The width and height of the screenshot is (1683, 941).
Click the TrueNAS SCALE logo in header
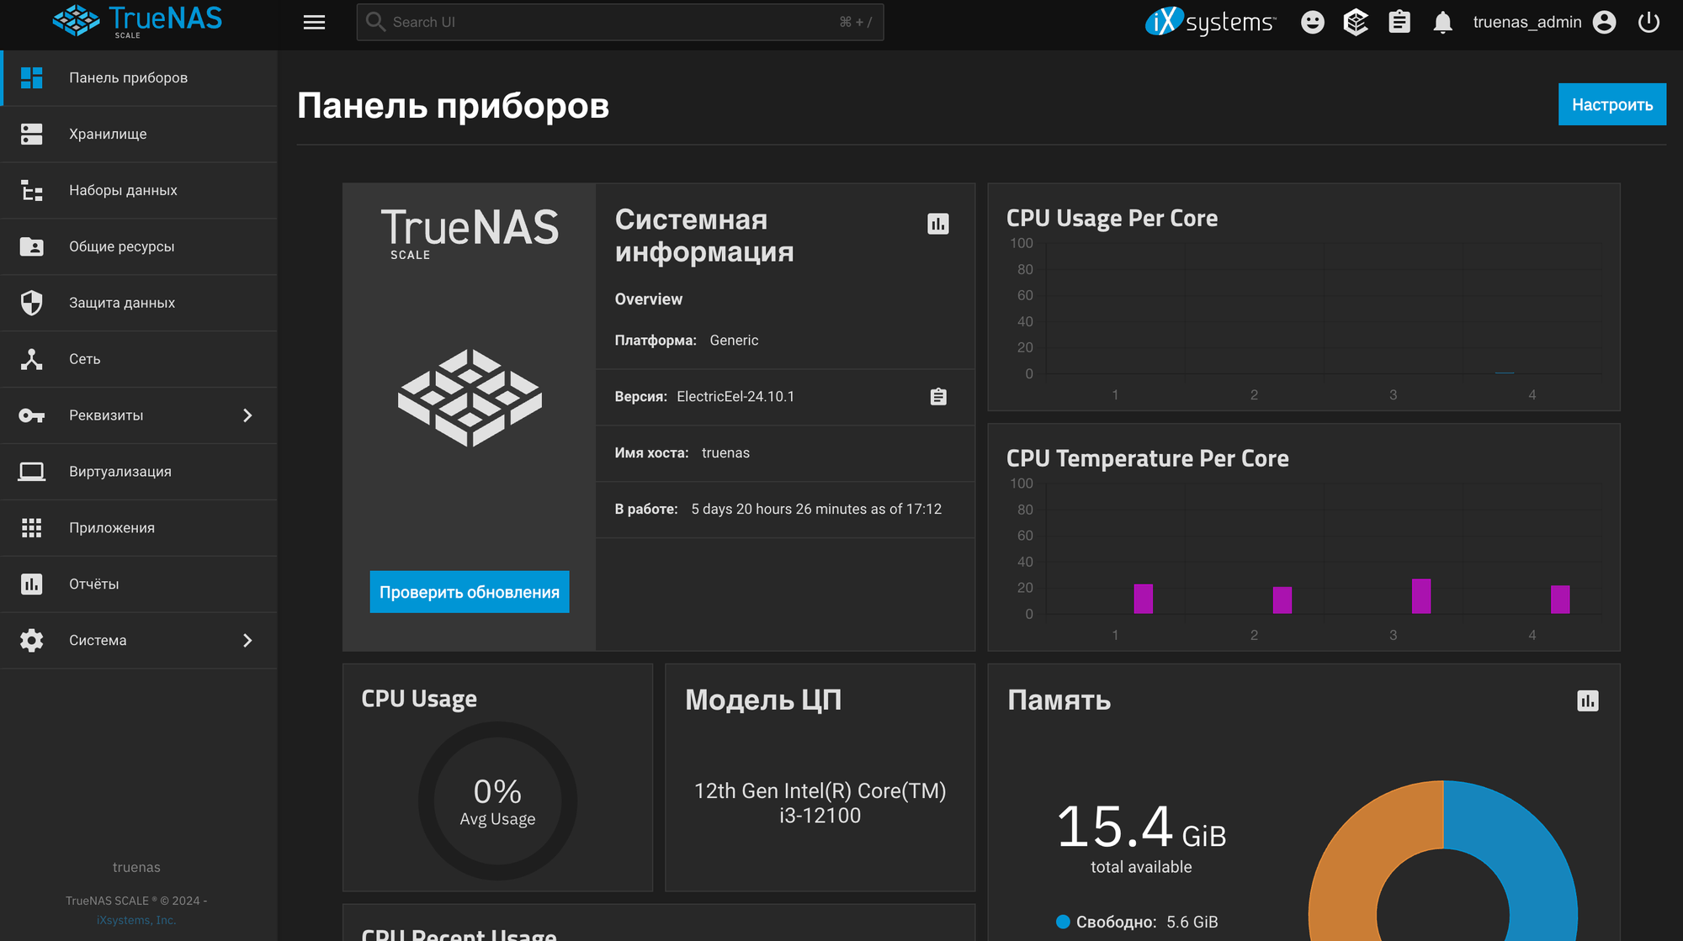[137, 21]
